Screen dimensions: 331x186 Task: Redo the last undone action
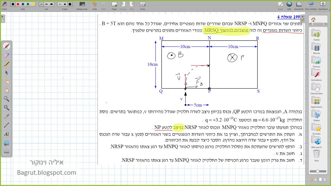(103, 5)
